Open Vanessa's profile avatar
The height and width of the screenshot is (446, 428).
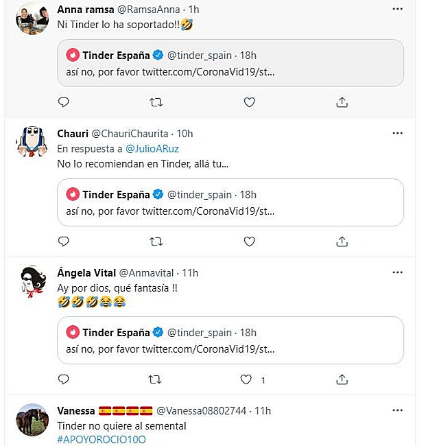pyautogui.click(x=32, y=419)
